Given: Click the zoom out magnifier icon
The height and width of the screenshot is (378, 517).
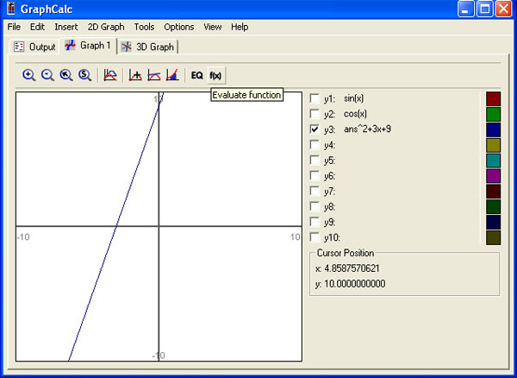Looking at the screenshot, I should (47, 75).
